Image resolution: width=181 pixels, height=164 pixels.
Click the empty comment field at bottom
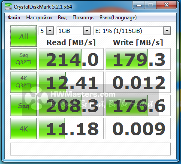point(90,149)
